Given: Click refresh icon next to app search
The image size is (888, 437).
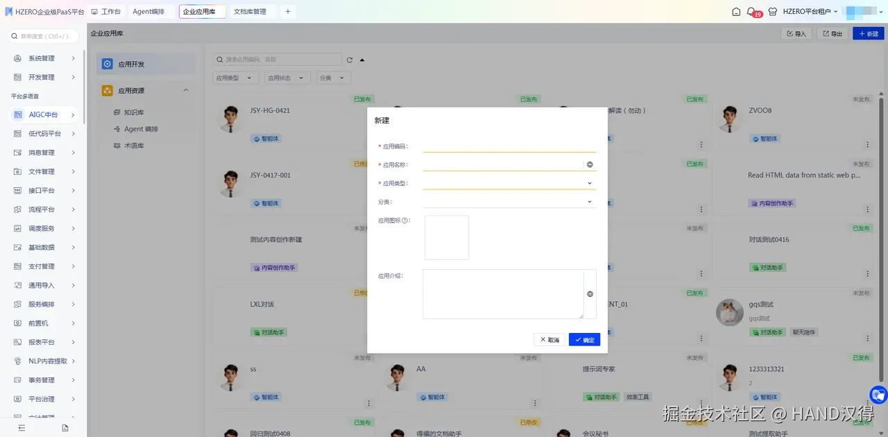Looking at the screenshot, I should tap(350, 60).
